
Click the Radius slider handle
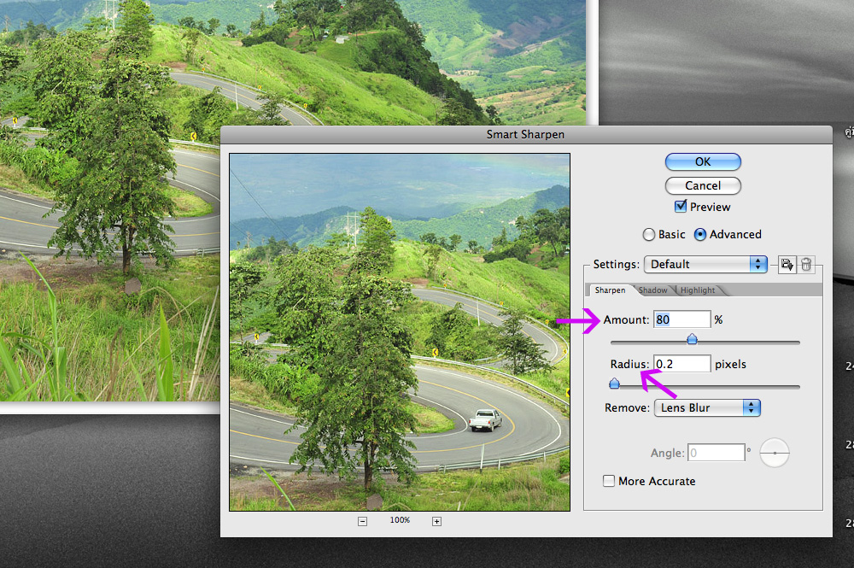coord(614,384)
